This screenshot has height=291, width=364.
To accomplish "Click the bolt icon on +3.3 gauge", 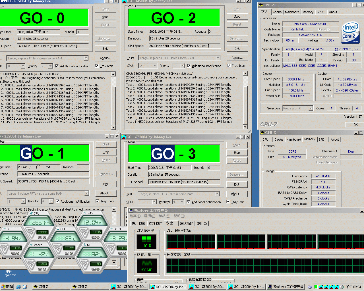I will [112, 229].
